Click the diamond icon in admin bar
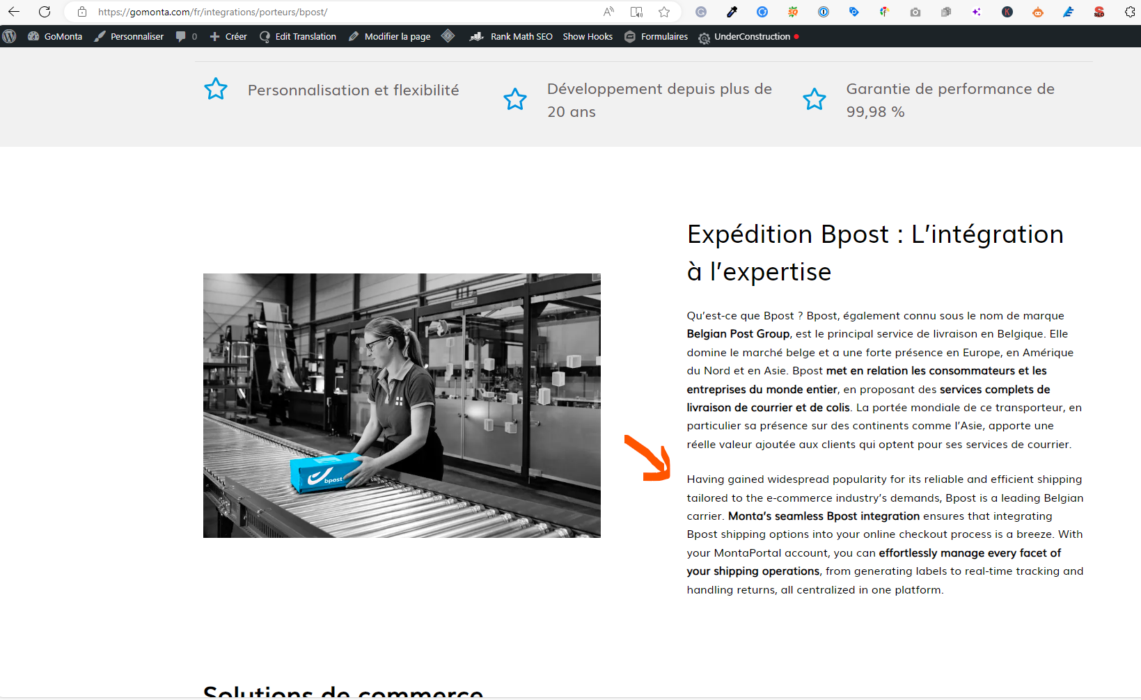Viewport: 1141px width, 700px height. [x=448, y=36]
